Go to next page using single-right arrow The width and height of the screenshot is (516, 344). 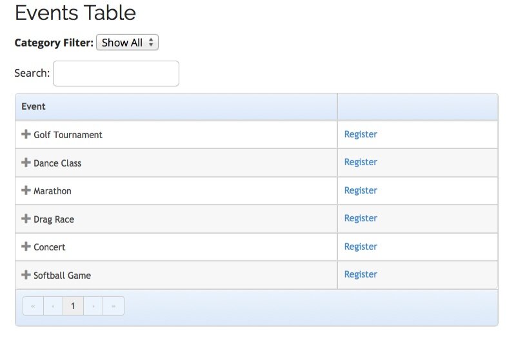pyautogui.click(x=94, y=306)
